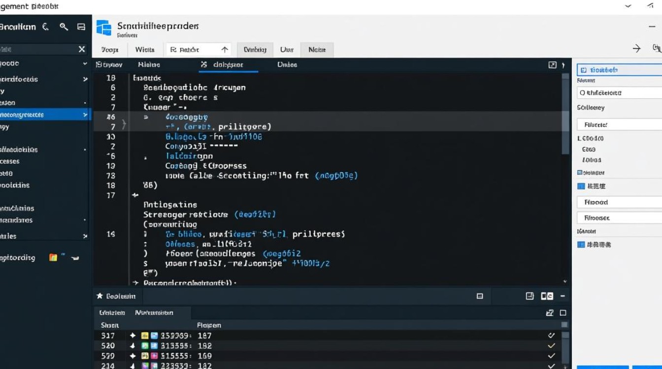Image resolution: width=662 pixels, height=369 pixels.
Task: Click the split-view icon in bottom panel header
Action: 547,296
